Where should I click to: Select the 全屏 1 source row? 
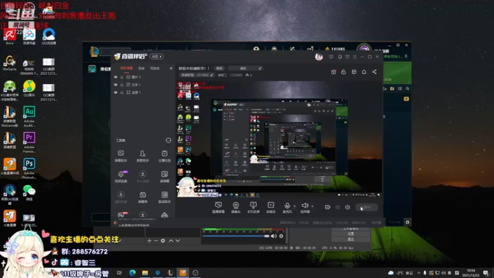click(143, 92)
